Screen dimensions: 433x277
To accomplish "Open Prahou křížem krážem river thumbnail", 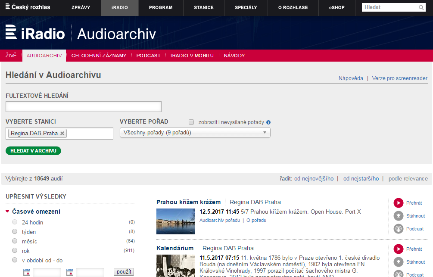I will [x=176, y=221].
